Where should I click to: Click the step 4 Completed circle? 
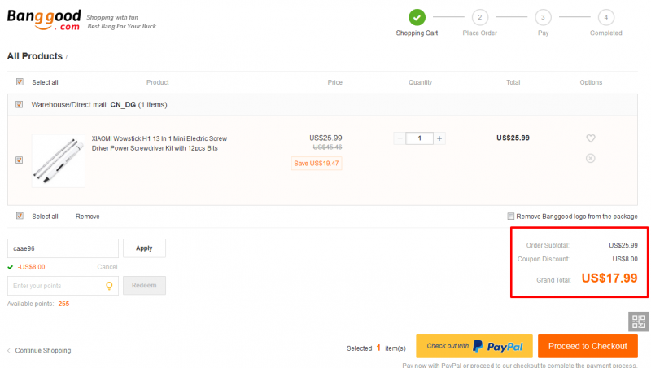click(x=606, y=17)
